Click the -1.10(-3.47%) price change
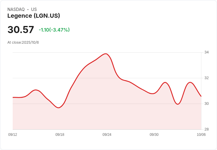This screenshot has width=217, height=150. 54,30
